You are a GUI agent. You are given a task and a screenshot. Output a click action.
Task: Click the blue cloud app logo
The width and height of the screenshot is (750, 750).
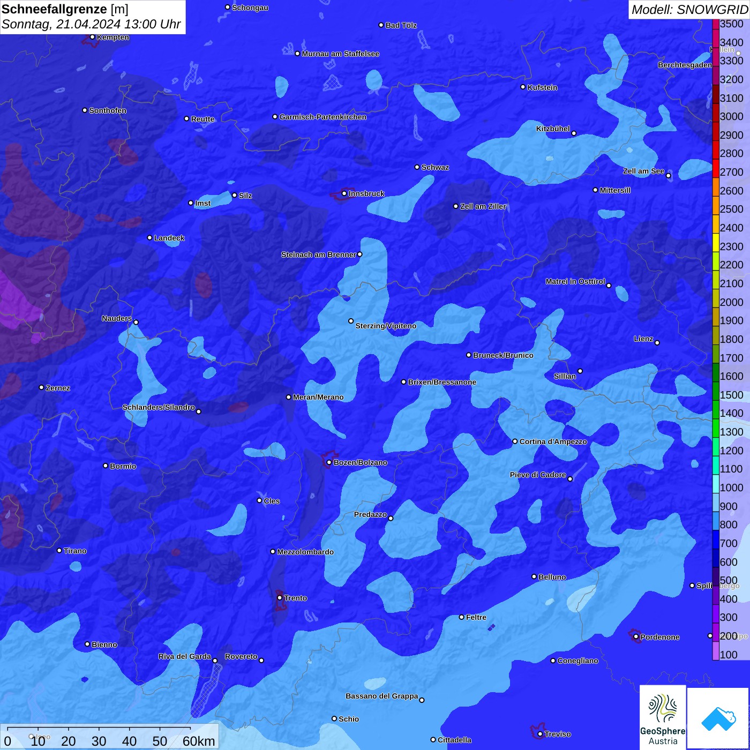[718, 718]
